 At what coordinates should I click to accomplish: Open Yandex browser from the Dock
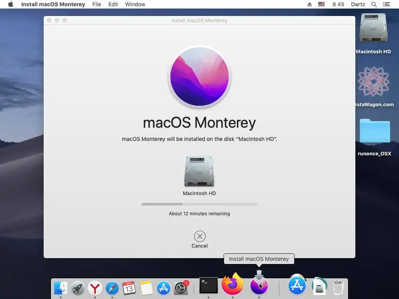[95, 288]
